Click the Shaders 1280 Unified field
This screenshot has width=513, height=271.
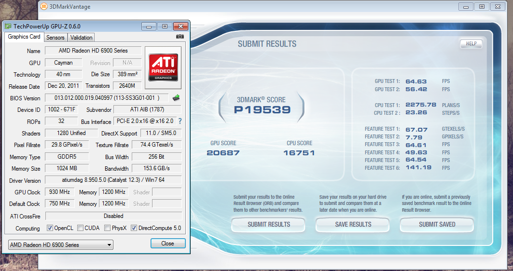[x=71, y=133]
